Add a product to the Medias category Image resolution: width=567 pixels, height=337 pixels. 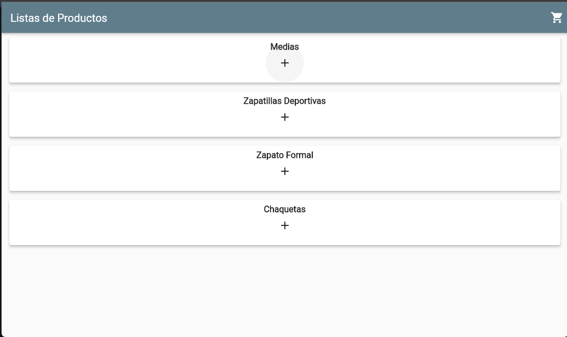coord(284,63)
